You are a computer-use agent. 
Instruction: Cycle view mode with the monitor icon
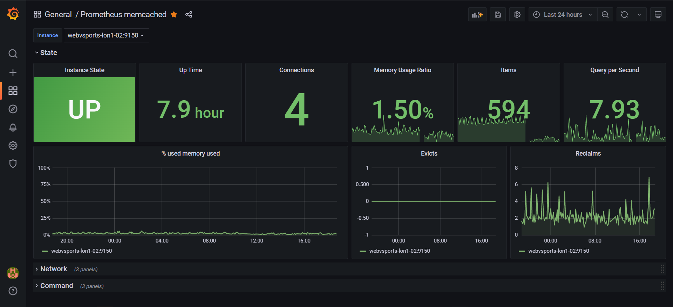[658, 14]
